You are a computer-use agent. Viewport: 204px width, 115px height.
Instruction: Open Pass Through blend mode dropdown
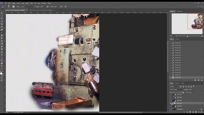[176, 89]
